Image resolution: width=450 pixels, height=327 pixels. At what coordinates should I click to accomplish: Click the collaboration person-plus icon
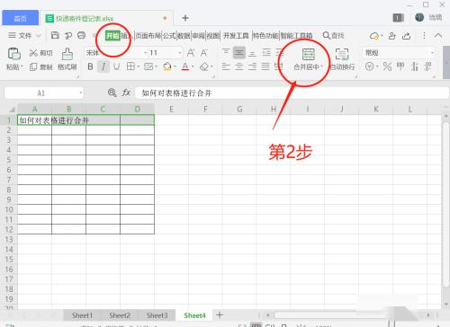[x=391, y=36]
